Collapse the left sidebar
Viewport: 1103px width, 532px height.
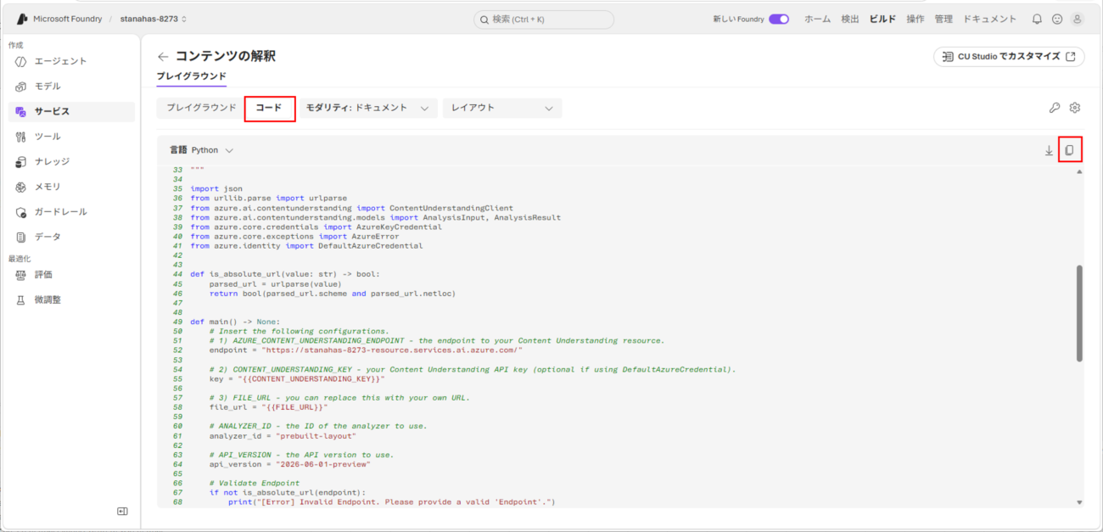click(x=122, y=511)
